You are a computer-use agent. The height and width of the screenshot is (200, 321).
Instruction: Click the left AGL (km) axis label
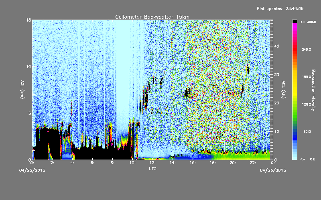pyautogui.click(x=22, y=89)
